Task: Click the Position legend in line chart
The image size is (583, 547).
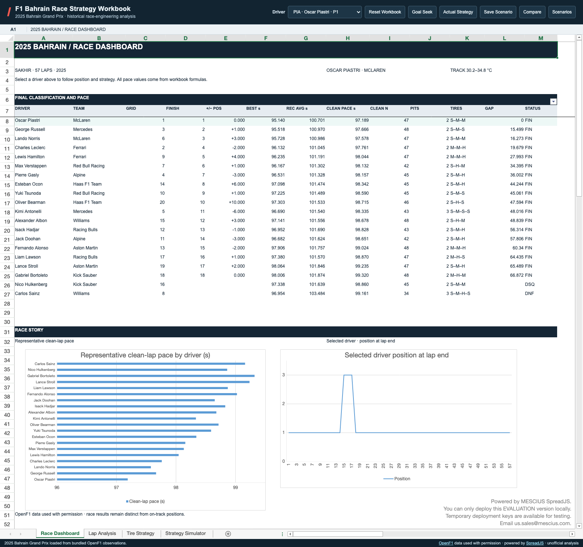Action: (x=397, y=479)
